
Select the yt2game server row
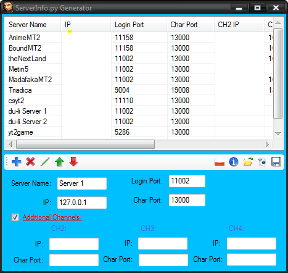point(139,132)
